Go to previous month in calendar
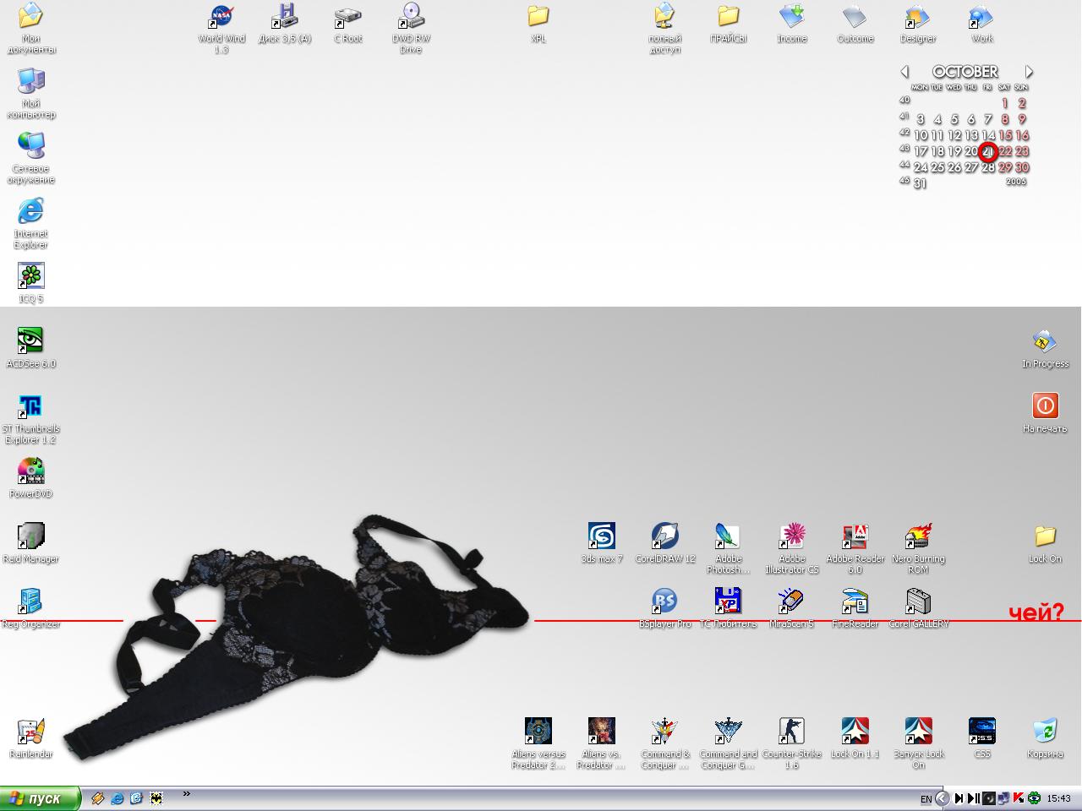Image resolution: width=1082 pixels, height=811 pixels. point(904,72)
